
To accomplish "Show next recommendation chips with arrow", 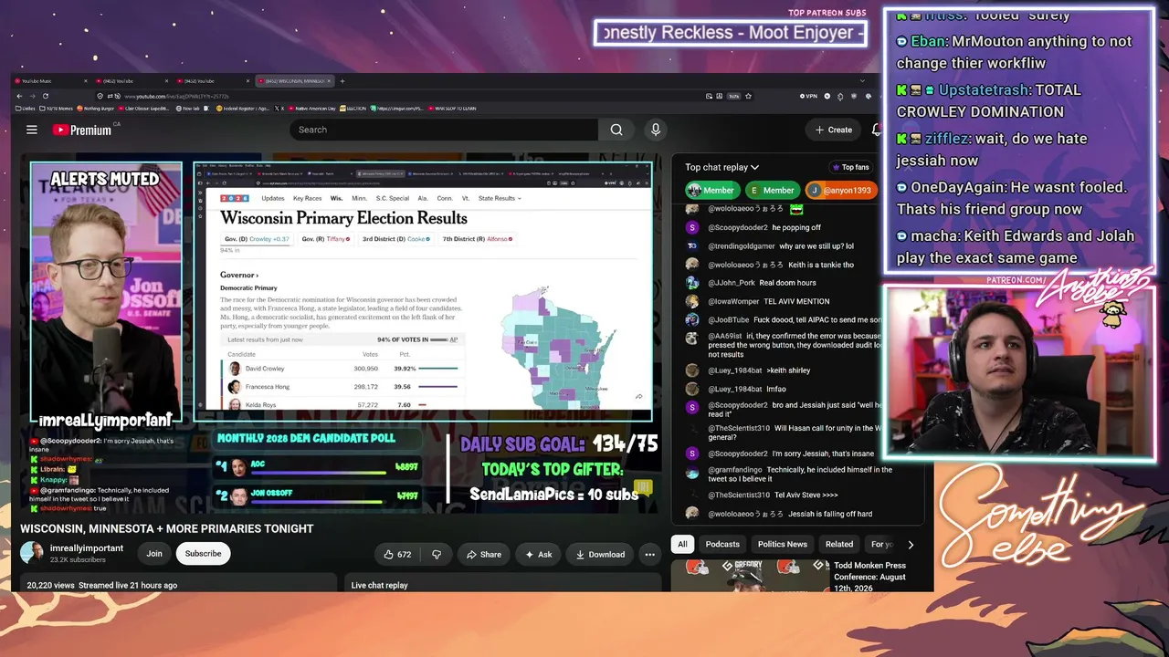I will [911, 545].
